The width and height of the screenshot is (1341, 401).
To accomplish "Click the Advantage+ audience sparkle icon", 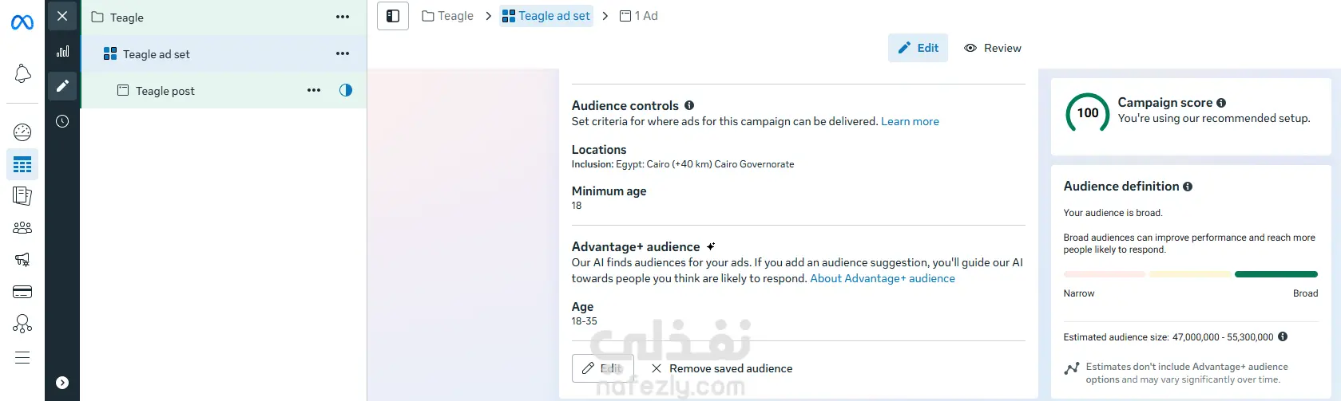I will pos(710,246).
